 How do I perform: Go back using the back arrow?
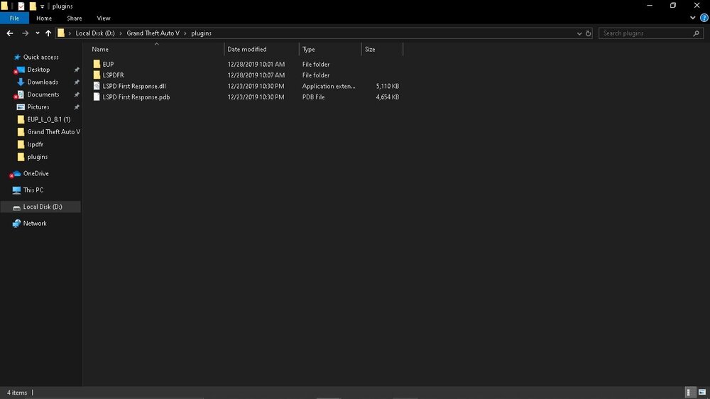pos(9,33)
